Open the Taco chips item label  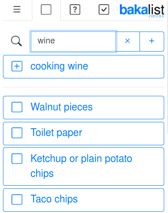pos(54,199)
